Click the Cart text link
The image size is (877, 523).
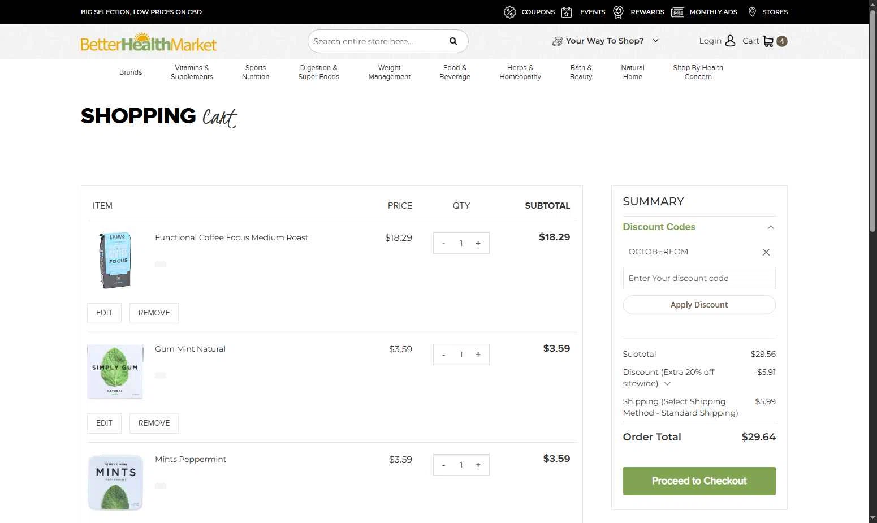(x=750, y=41)
